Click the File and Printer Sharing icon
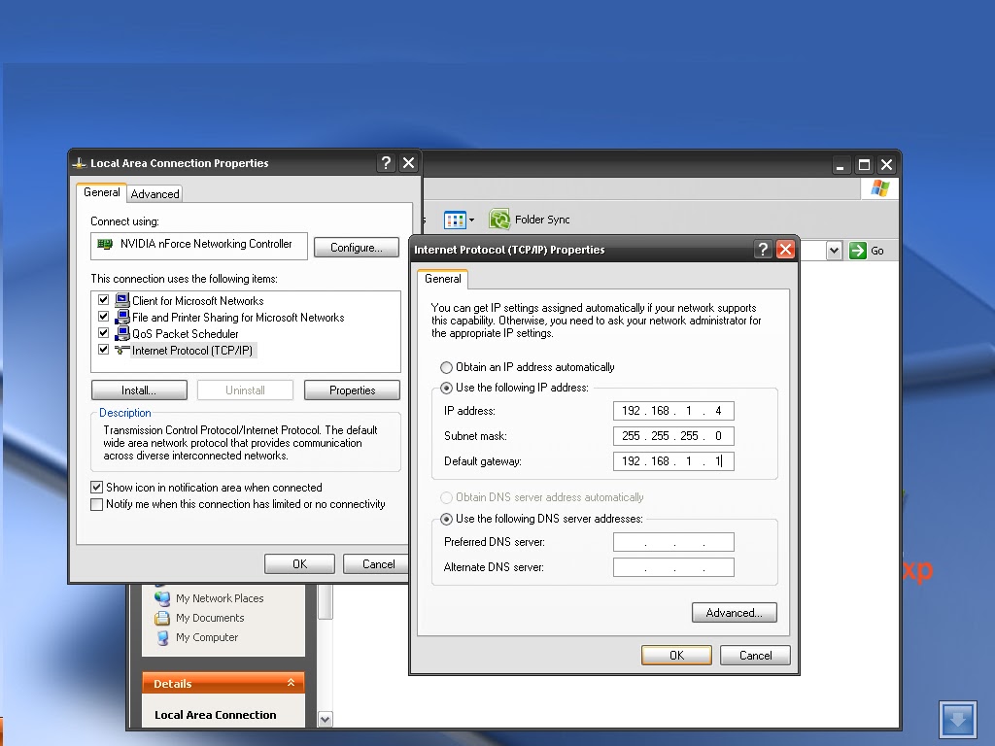 pos(121,317)
